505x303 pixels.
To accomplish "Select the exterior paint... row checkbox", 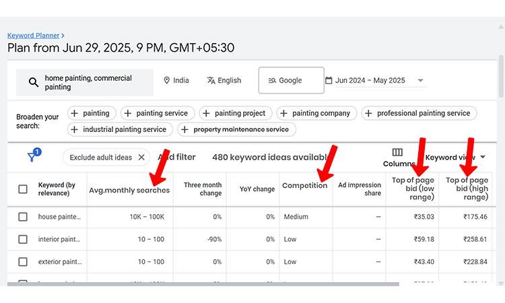I will click(23, 262).
